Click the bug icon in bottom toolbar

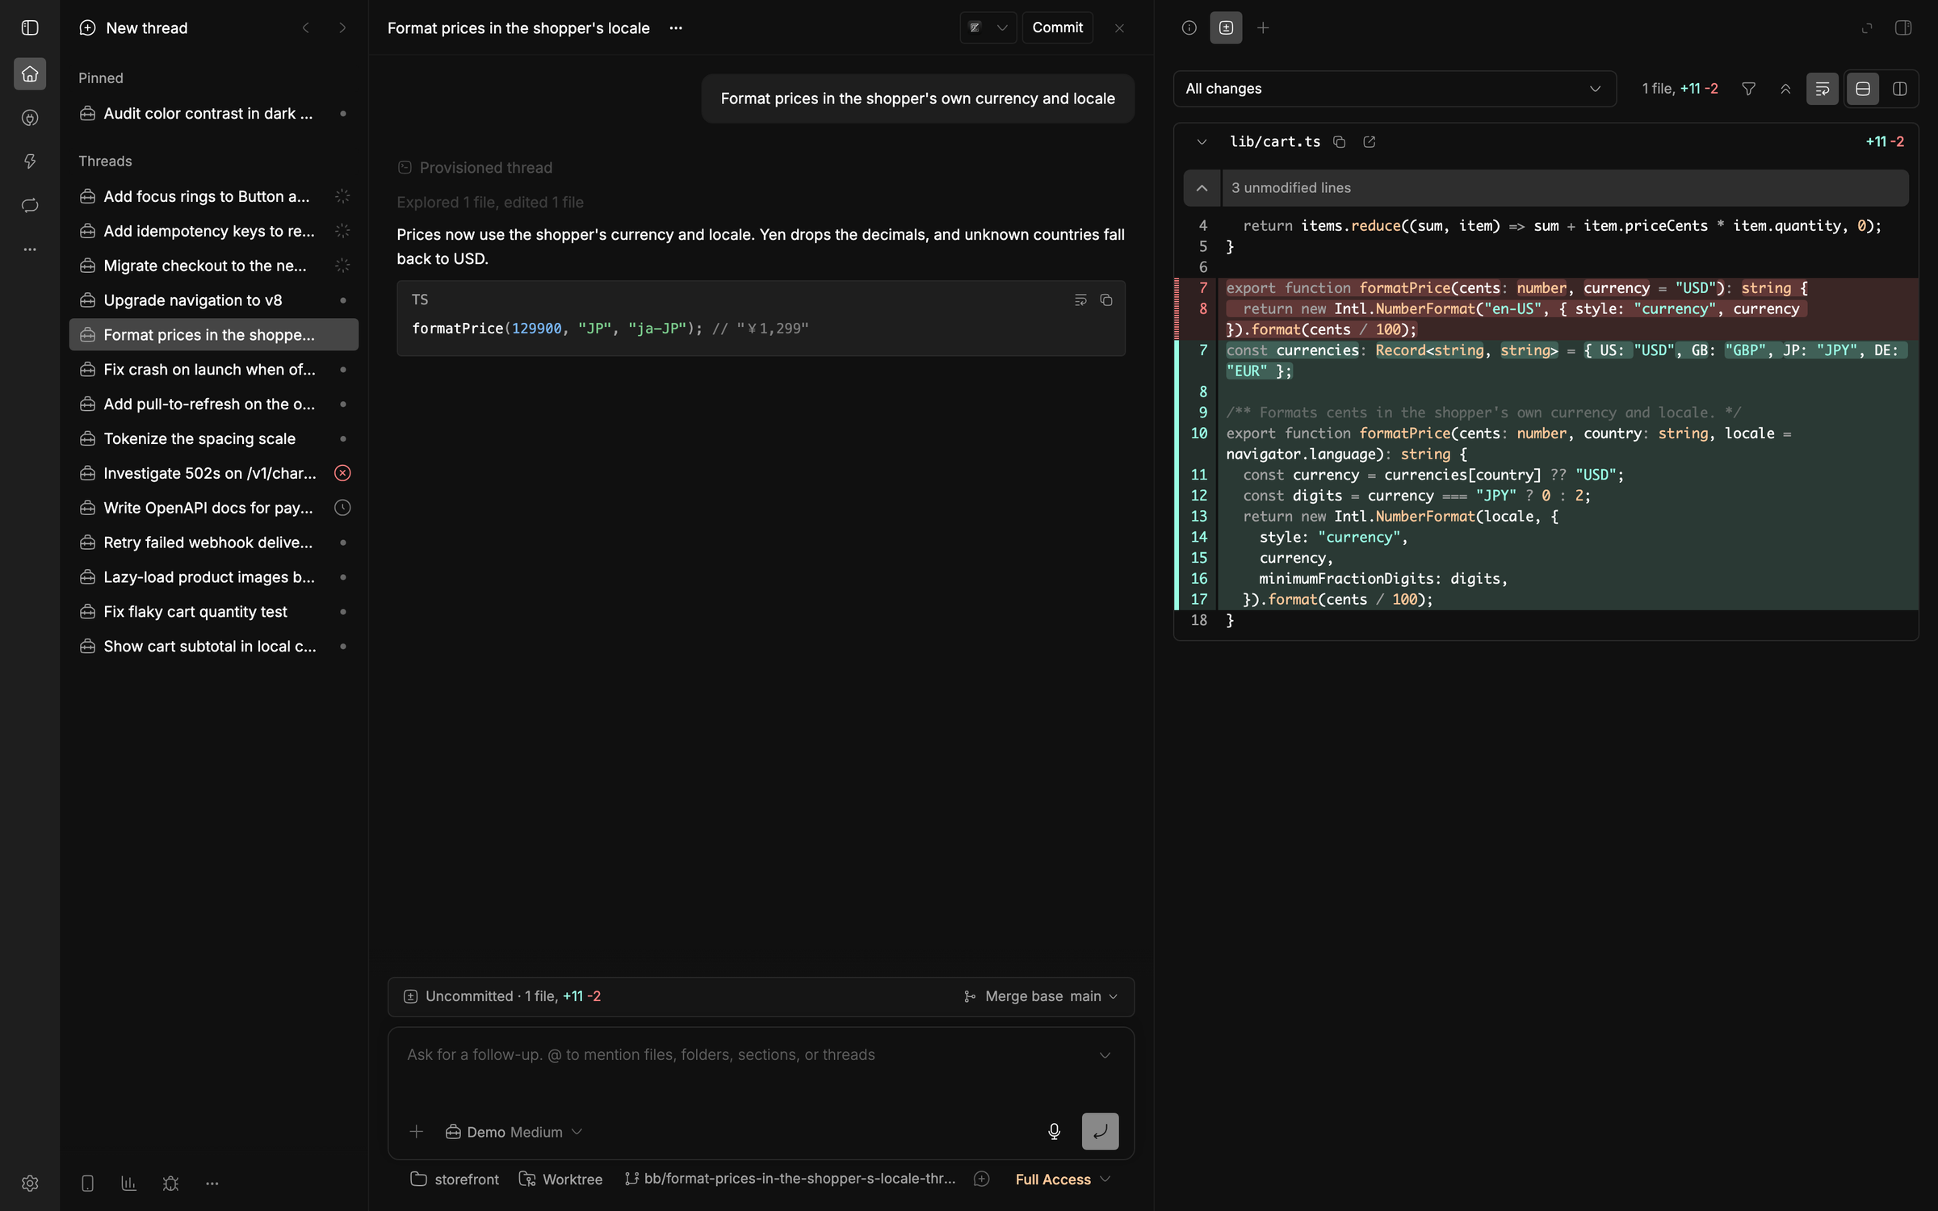pos(170,1183)
